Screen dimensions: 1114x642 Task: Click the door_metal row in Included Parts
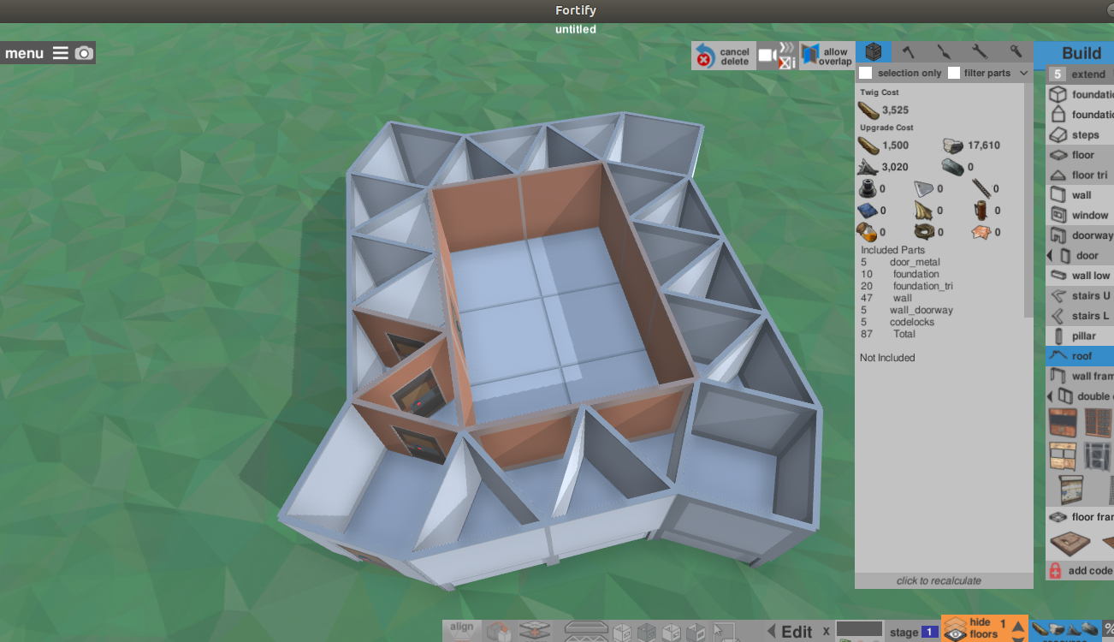pos(900,262)
